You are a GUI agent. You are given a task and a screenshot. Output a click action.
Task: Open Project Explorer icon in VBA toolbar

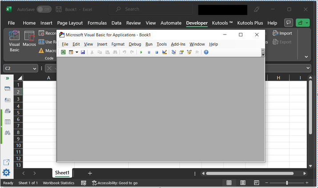pos(173,52)
